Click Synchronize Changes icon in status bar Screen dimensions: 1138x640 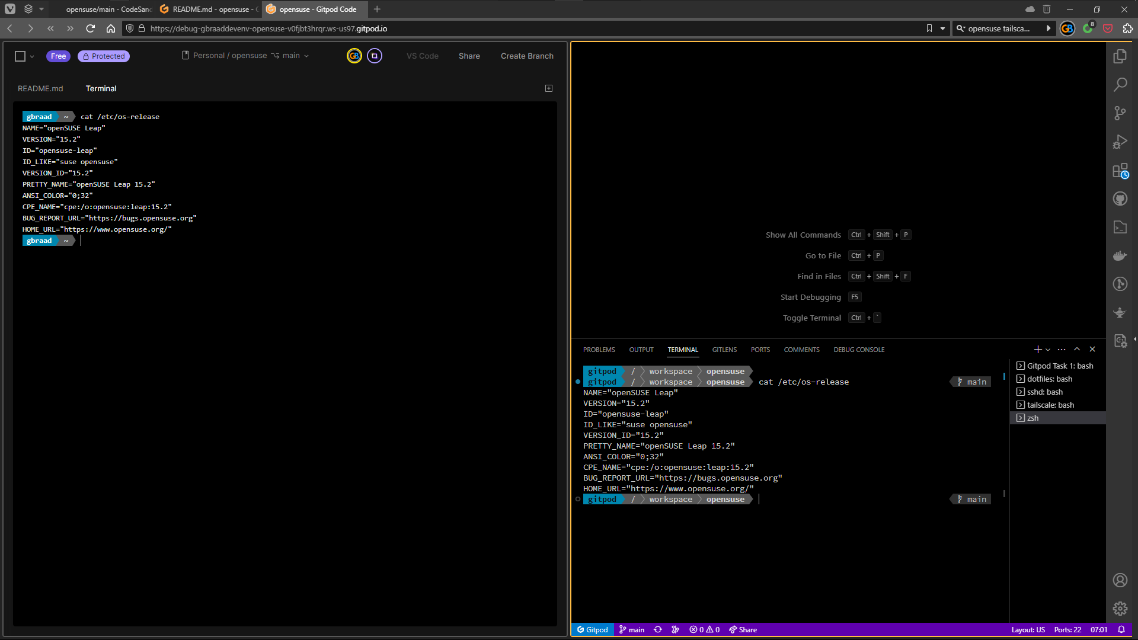click(658, 630)
